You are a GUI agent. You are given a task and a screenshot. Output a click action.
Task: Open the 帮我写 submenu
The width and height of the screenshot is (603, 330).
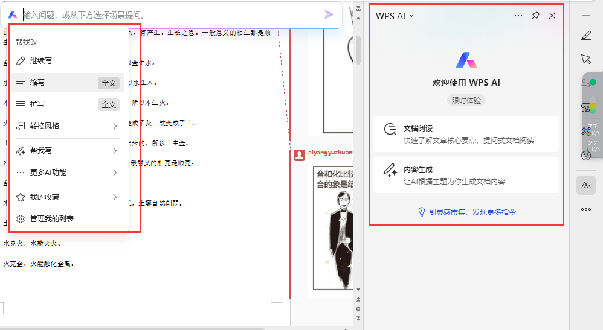67,151
